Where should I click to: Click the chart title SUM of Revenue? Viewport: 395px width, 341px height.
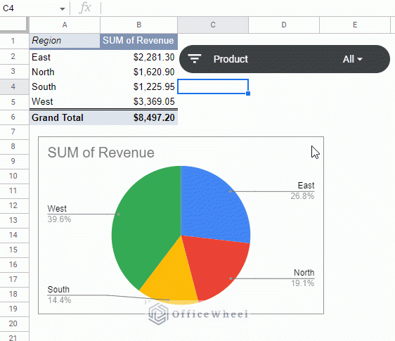pyautogui.click(x=101, y=153)
